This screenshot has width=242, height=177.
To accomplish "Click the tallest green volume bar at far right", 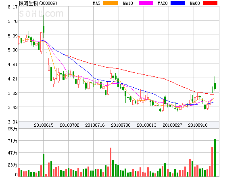I will point(215,157).
